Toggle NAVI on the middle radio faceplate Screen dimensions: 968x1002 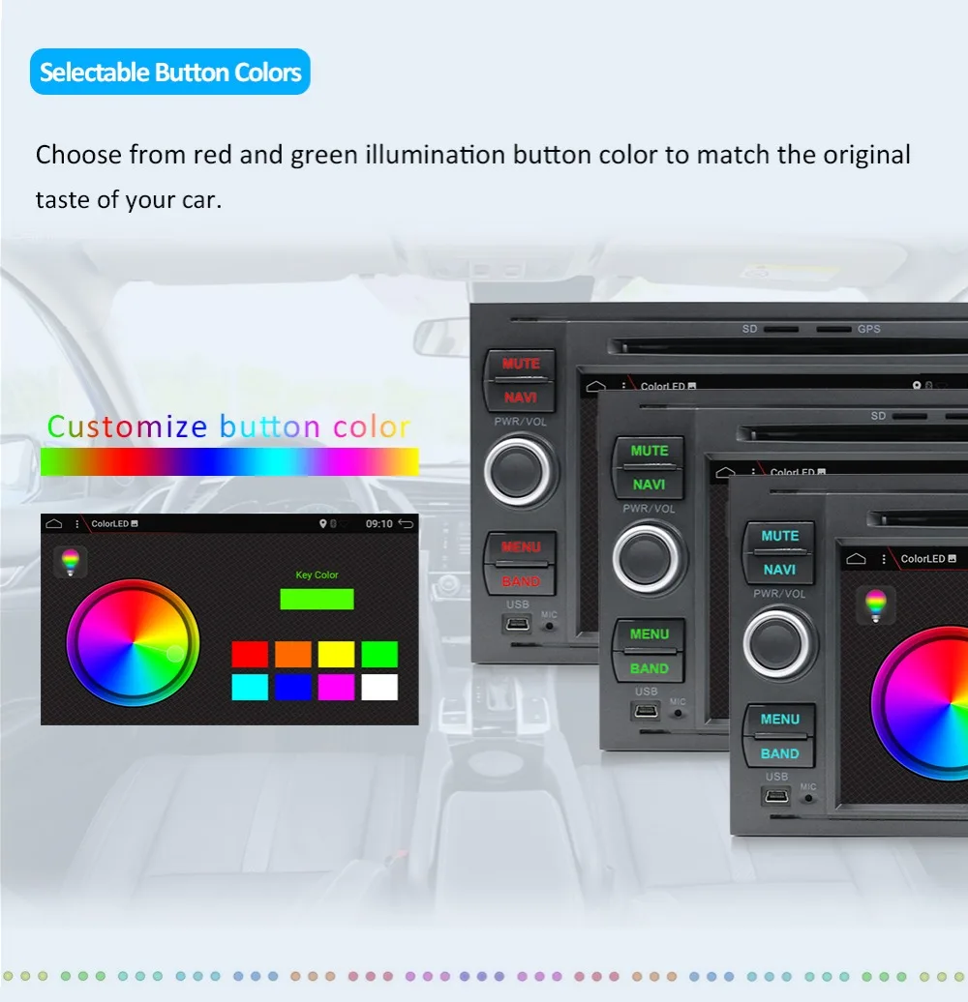pyautogui.click(x=649, y=483)
